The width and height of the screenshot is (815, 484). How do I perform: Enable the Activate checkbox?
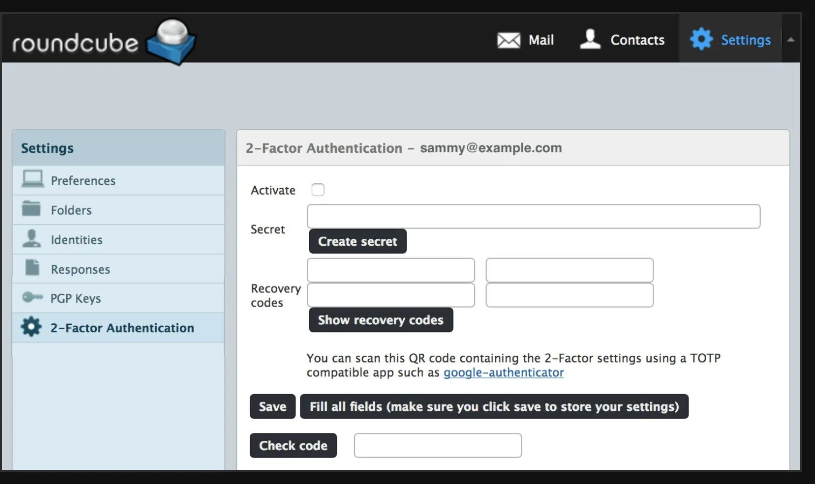point(318,190)
